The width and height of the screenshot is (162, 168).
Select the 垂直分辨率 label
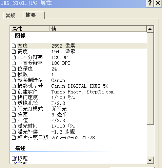tap(30, 63)
